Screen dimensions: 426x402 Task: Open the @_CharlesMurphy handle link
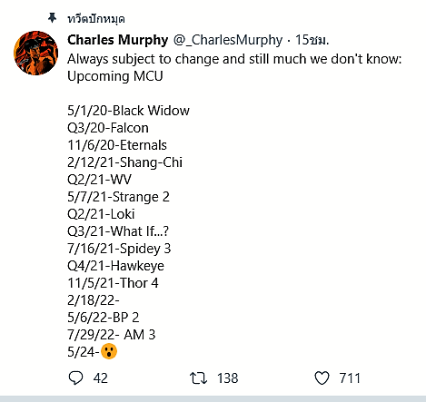(228, 40)
